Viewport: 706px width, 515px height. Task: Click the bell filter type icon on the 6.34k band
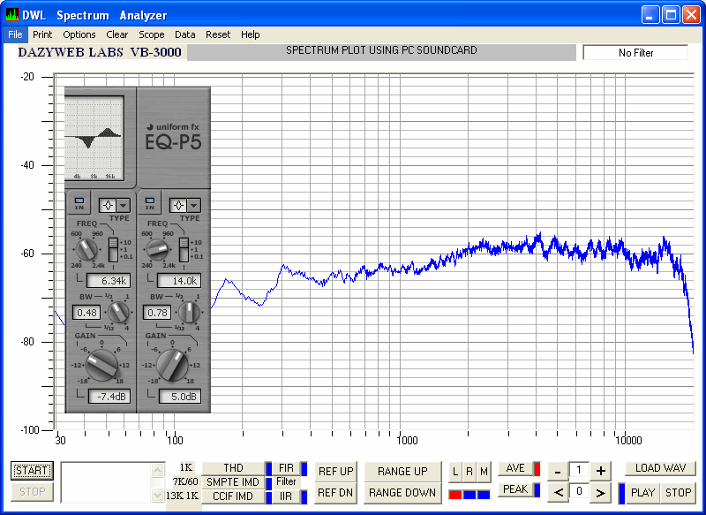pos(107,206)
